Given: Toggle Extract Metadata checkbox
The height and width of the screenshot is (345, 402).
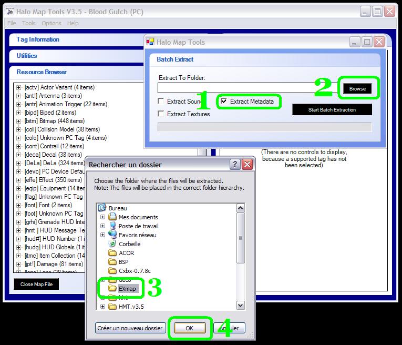Looking at the screenshot, I should tap(224, 101).
